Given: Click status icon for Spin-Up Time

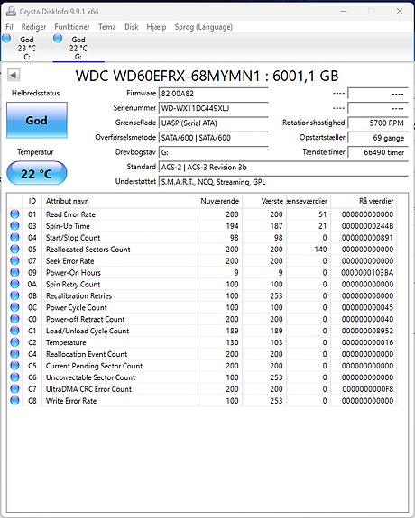Looking at the screenshot, I should [14, 225].
